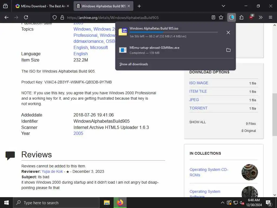Viewport: 277px width, 208px height.
Task: Show hidden system tray icons
Action: coord(223,203)
